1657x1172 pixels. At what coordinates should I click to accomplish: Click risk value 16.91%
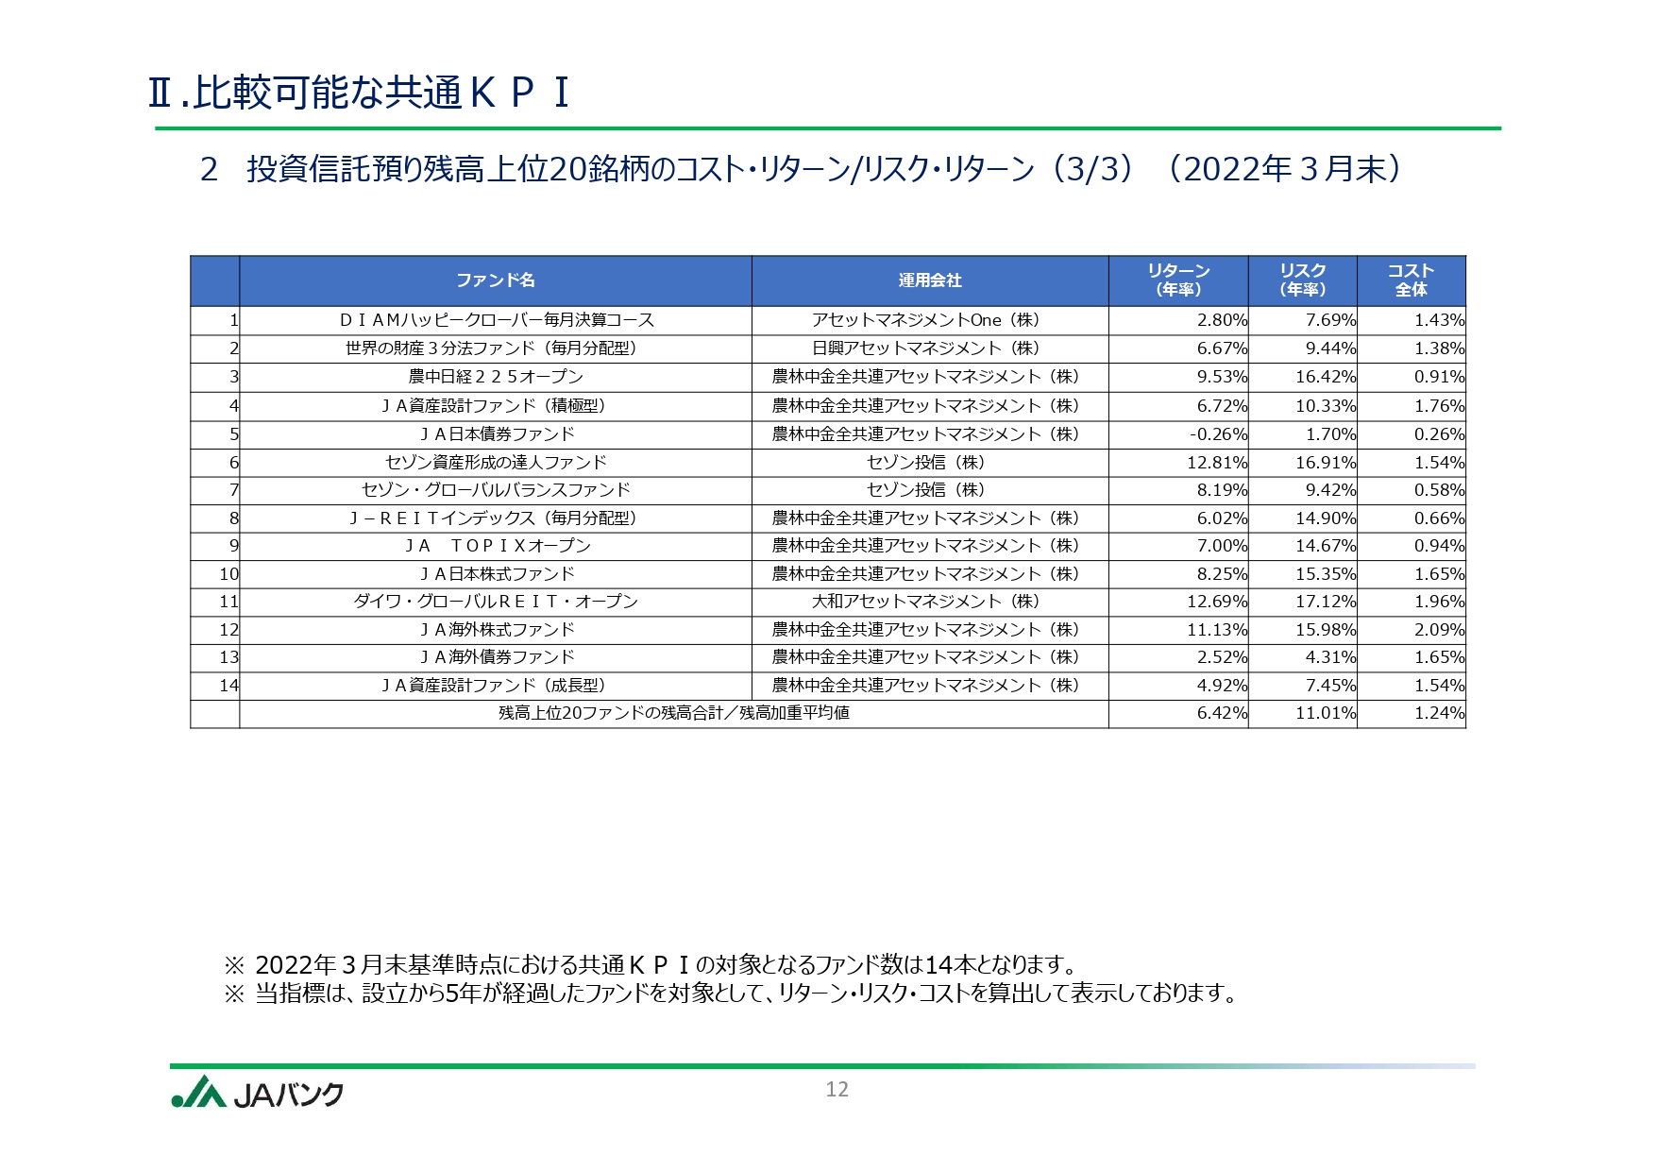pos(1326,463)
